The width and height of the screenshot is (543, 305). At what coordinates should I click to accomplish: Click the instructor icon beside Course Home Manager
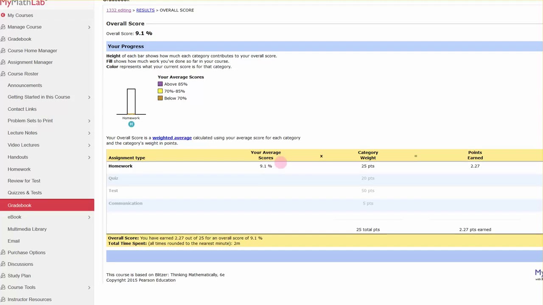[3, 50]
